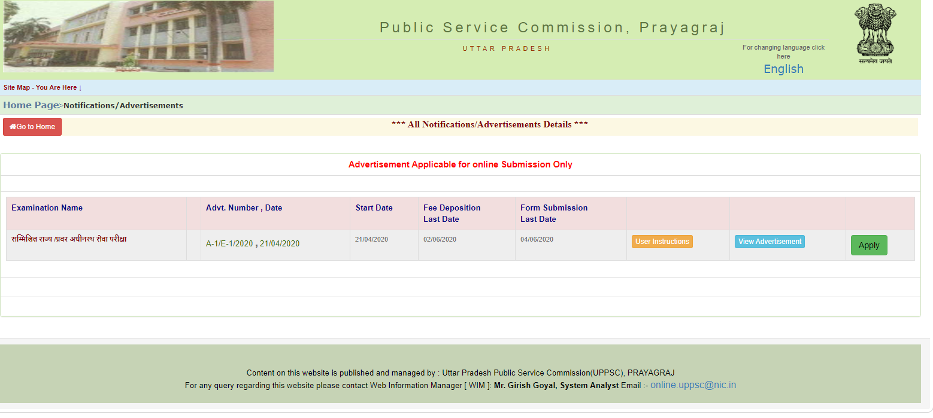The width and height of the screenshot is (933, 418).
Task: Open Home Page breadcrumb link
Action: tap(31, 105)
